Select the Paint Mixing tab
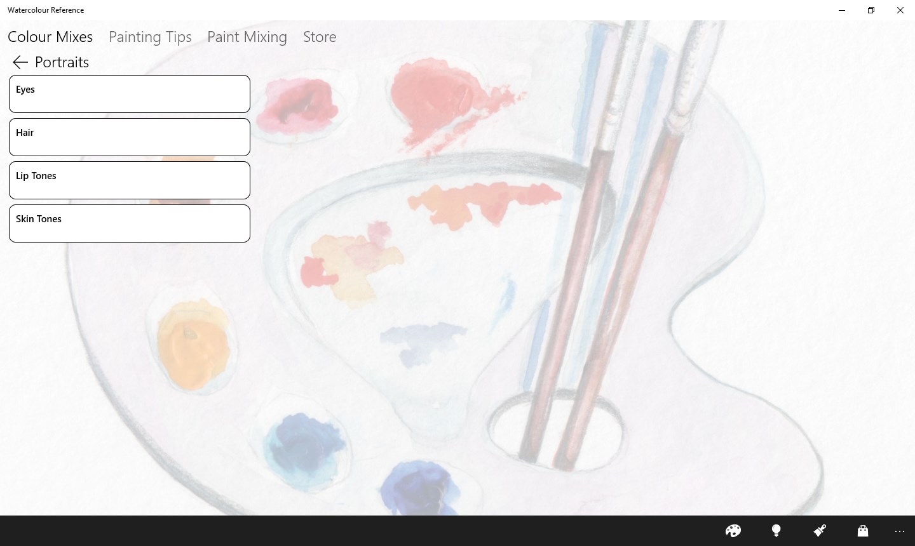Image resolution: width=915 pixels, height=546 pixels. (247, 37)
